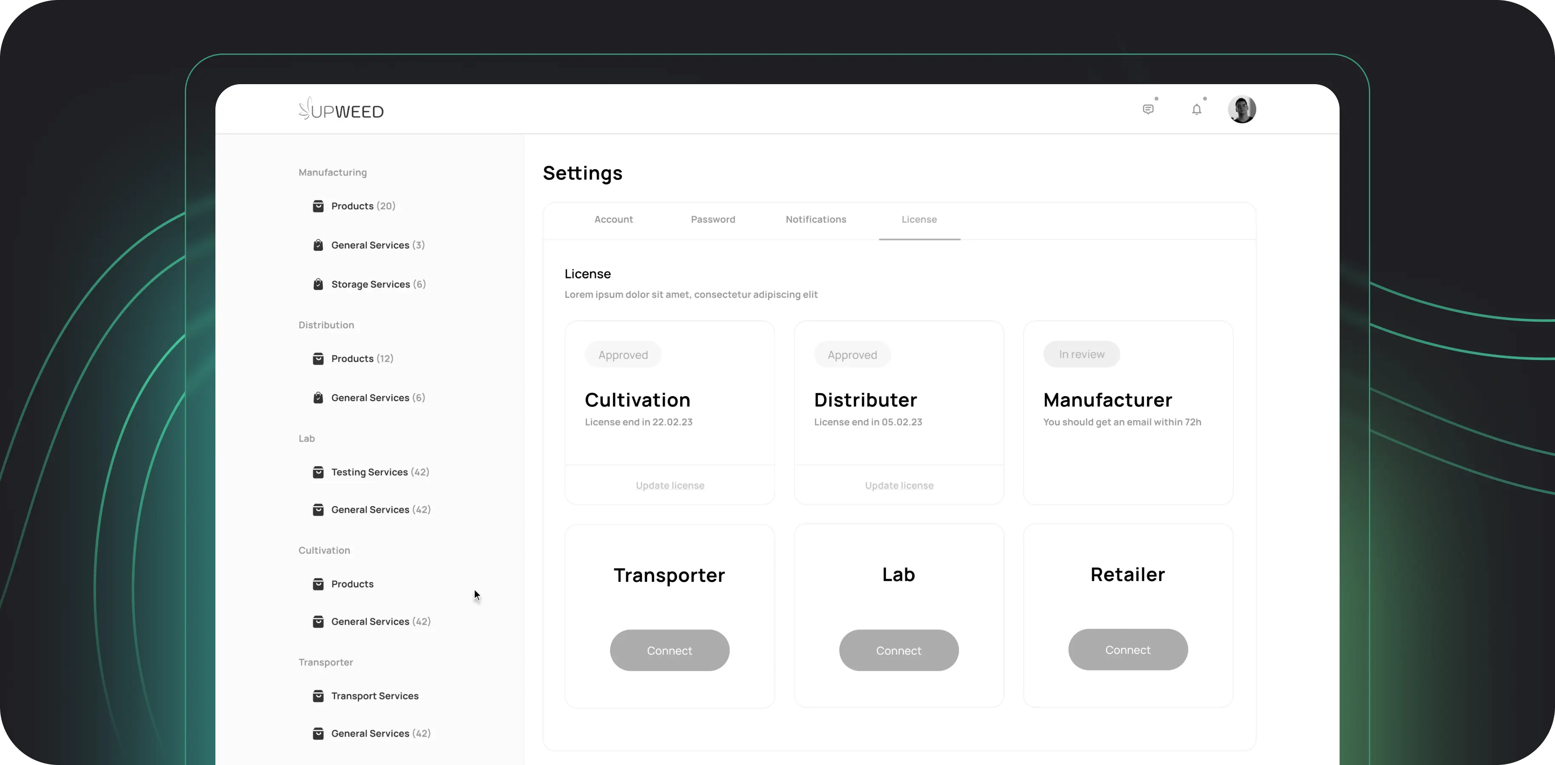Update license for Distributer
Viewport: 1555px width, 765px height.
pos(899,485)
